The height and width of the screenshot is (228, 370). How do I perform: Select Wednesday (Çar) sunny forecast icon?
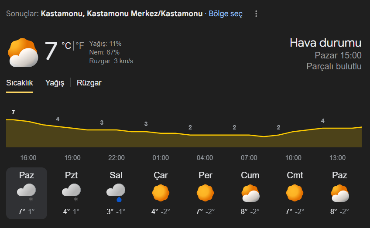(161, 192)
